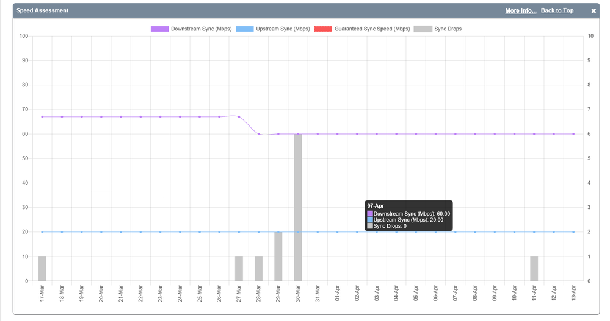Select downstream data point for 13-Apr
Viewport: 610px width, 321px height.
[573, 134]
